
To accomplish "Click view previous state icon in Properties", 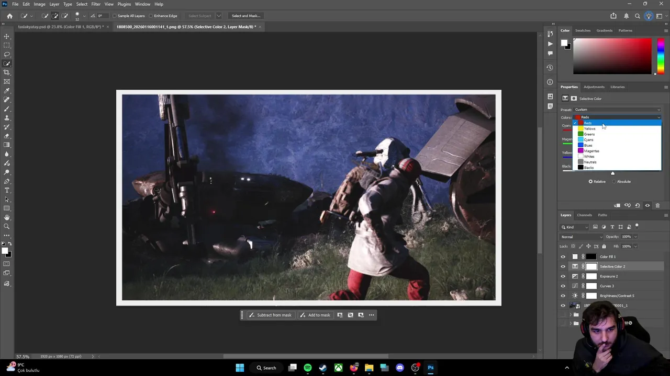I will (x=627, y=205).
